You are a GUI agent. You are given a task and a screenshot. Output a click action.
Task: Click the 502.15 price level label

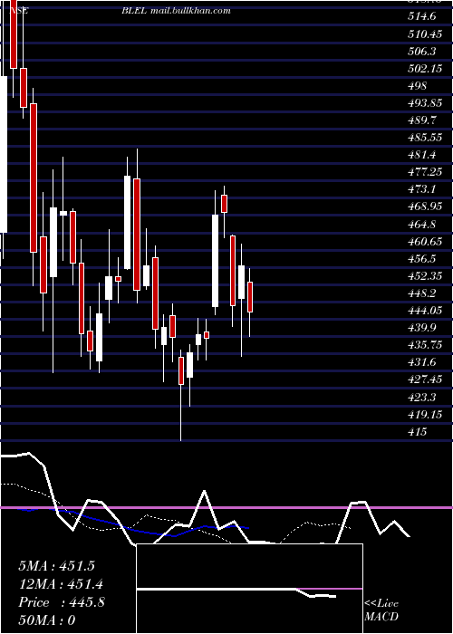tap(425, 68)
